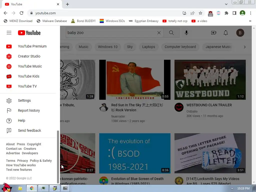Start voice search with the microphone icon
The width and height of the screenshot is (256, 192).
click(186, 33)
